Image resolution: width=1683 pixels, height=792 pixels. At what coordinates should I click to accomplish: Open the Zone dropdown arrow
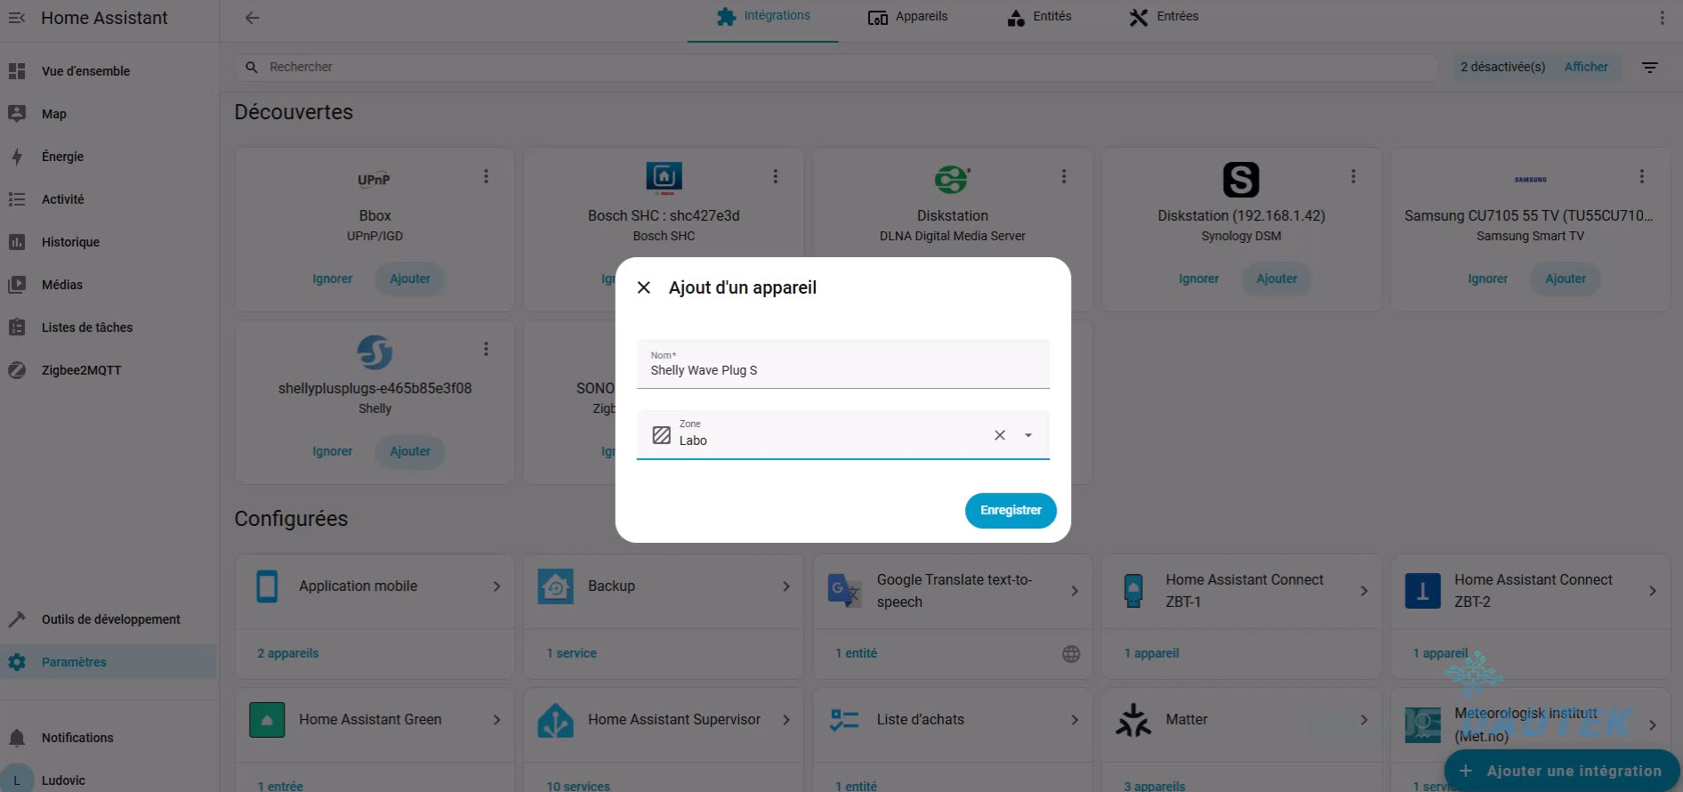pos(1028,435)
